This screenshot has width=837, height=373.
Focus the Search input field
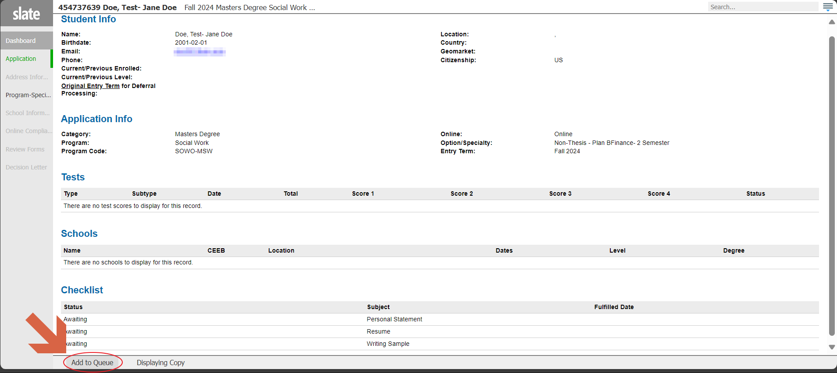(x=762, y=7)
